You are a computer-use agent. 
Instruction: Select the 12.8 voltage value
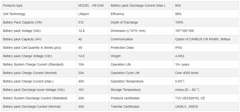coord(81,31)
